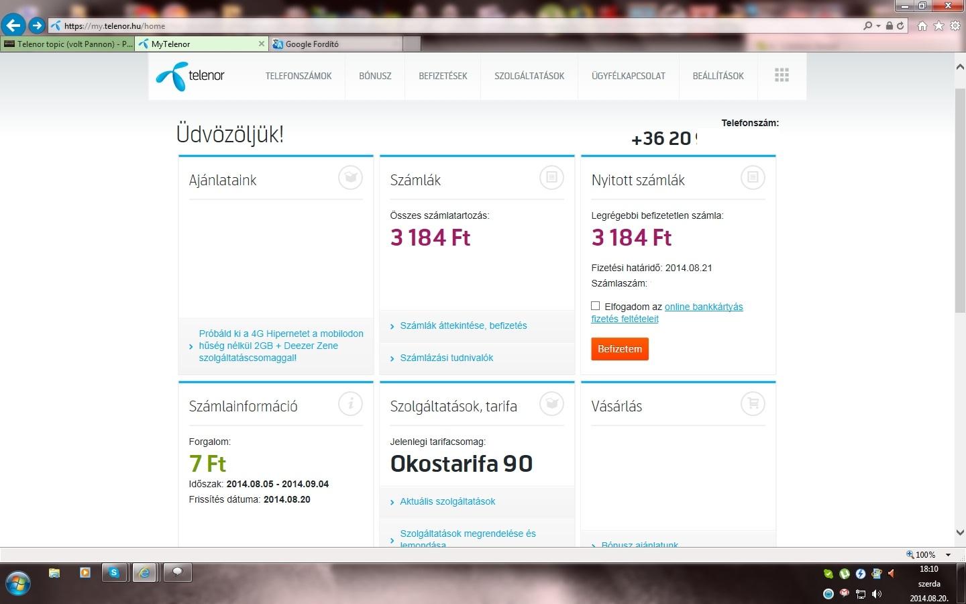This screenshot has height=604, width=966.
Task: Click the network tray icon
Action: 861,594
